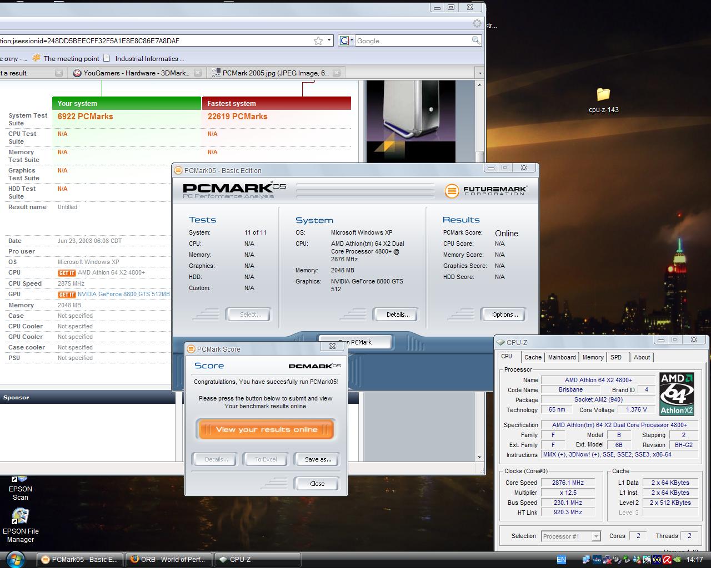
Task: Click the EN language indicator in taskbar
Action: click(562, 560)
